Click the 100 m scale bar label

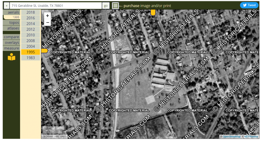coord(48,128)
